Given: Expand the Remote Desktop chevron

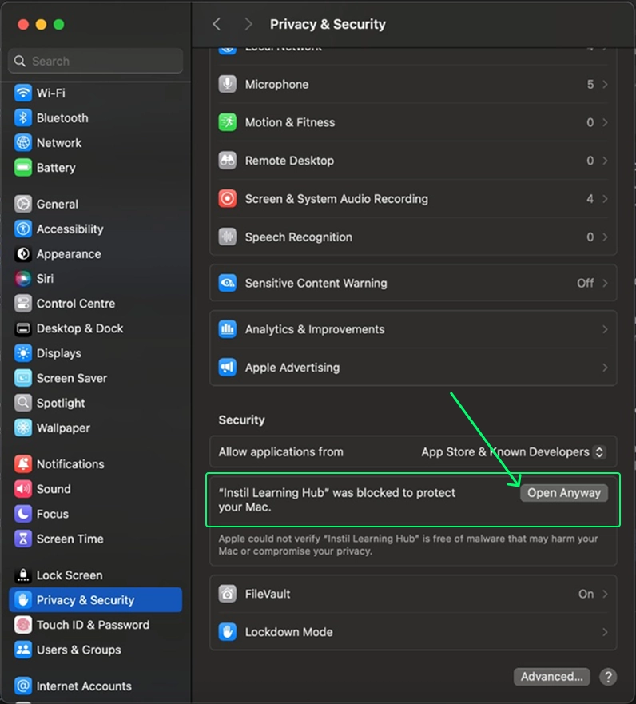Looking at the screenshot, I should coord(605,161).
